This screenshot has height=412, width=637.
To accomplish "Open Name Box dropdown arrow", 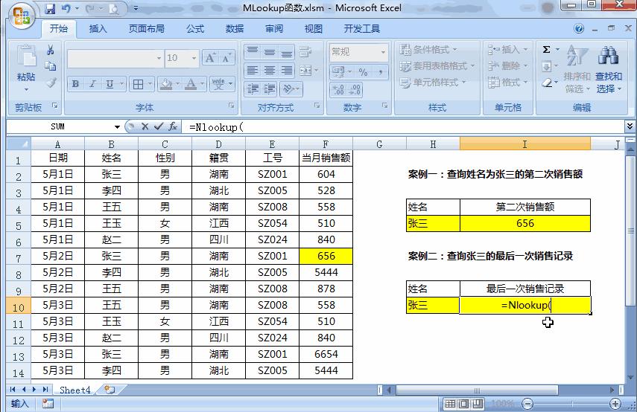I will tap(117, 127).
